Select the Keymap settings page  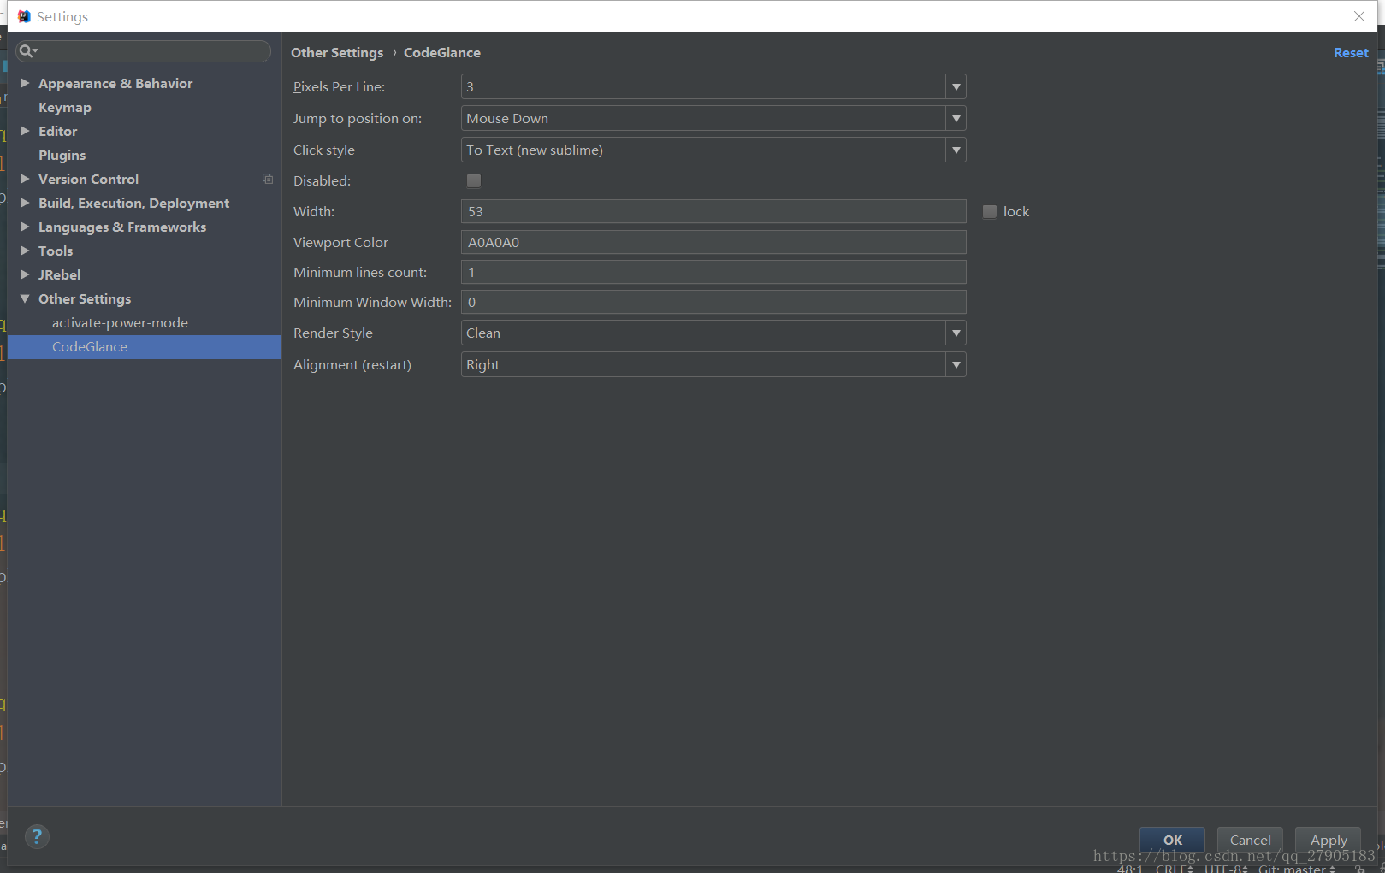65,107
